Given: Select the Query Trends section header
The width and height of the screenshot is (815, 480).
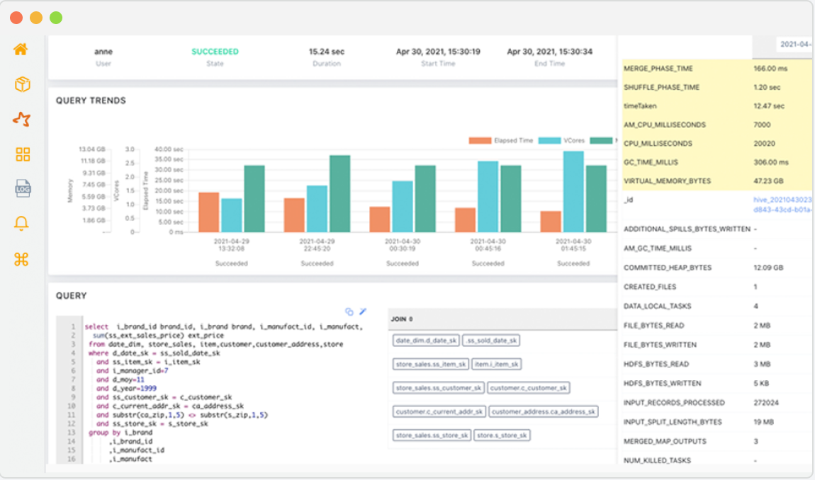Looking at the screenshot, I should tap(91, 101).
